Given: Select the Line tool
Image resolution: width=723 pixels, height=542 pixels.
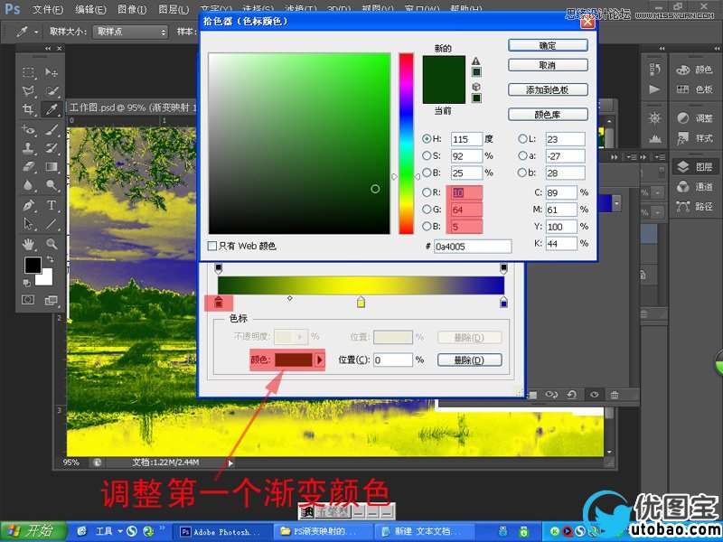Looking at the screenshot, I should pos(52,224).
